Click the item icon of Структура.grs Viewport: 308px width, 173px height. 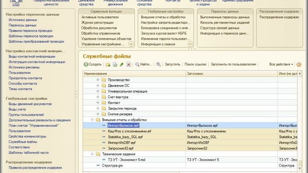(98, 165)
